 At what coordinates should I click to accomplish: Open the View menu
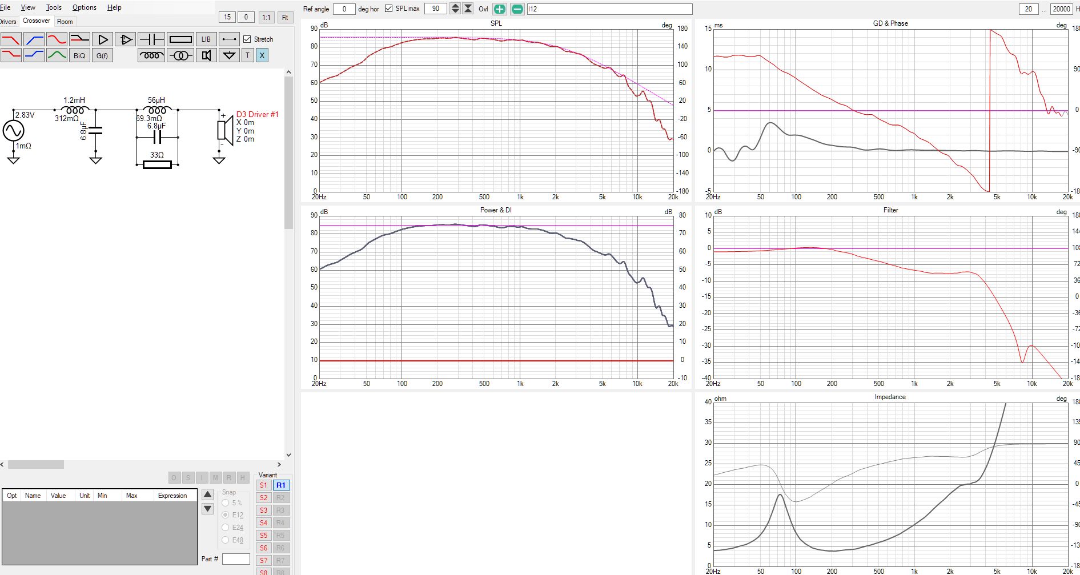pyautogui.click(x=28, y=7)
